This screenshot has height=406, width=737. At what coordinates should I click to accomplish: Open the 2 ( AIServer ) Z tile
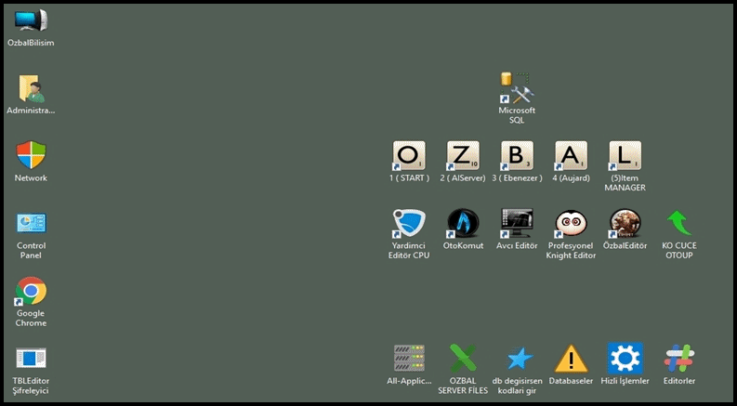[463, 156]
